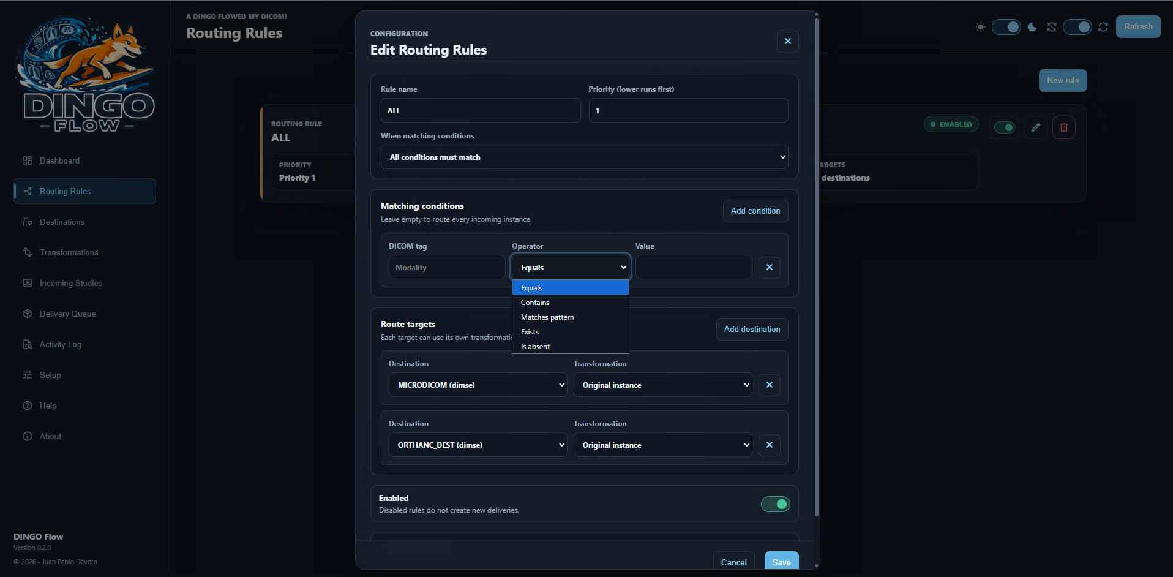Toggle the light/dark theme switch
This screenshot has width=1173, height=577.
1006,27
